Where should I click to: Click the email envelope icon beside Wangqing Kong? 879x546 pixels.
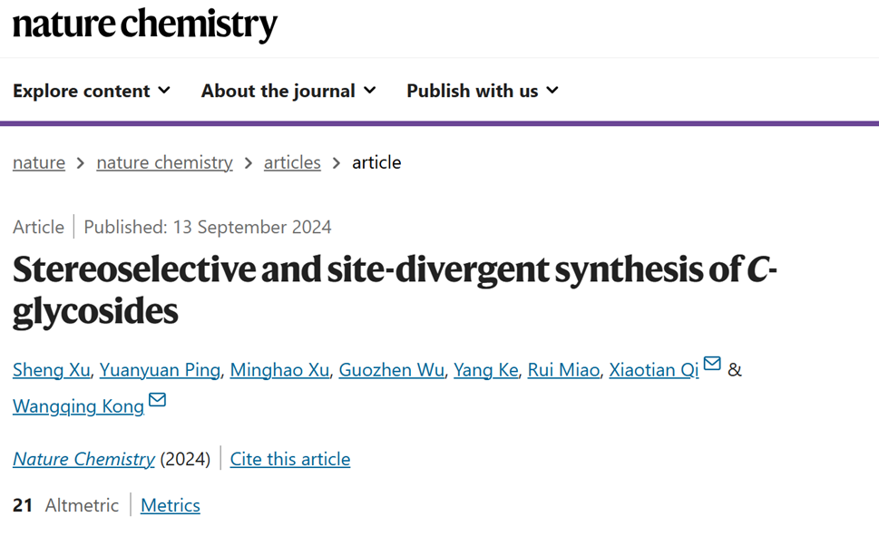[x=157, y=400]
